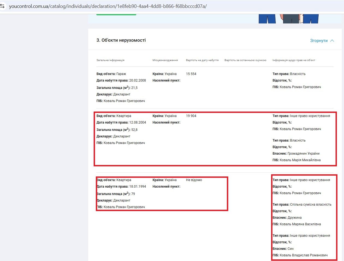Click the 'Не відомо' value
The width and height of the screenshot is (344, 261).
pos(194,180)
